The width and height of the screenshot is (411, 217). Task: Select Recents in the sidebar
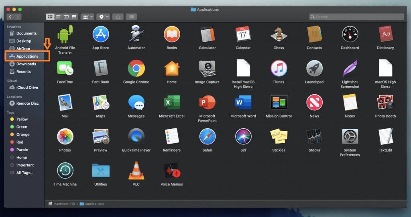[23, 71]
